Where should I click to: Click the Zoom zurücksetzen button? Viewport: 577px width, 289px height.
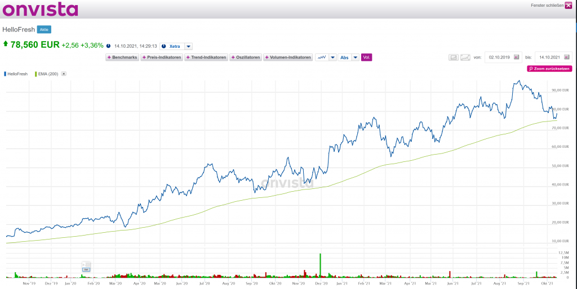tap(549, 69)
